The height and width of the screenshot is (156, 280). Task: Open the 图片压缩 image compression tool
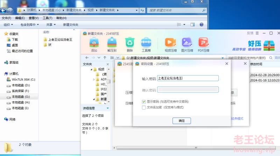(187, 43)
